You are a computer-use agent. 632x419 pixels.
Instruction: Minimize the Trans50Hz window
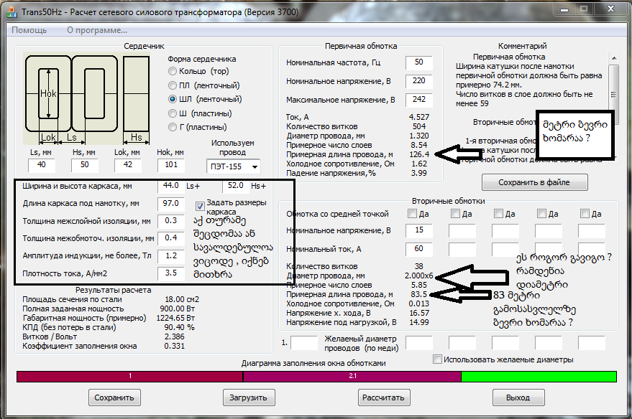pos(564,9)
